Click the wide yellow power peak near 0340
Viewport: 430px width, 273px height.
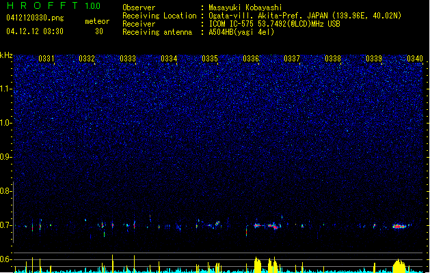click(399, 265)
